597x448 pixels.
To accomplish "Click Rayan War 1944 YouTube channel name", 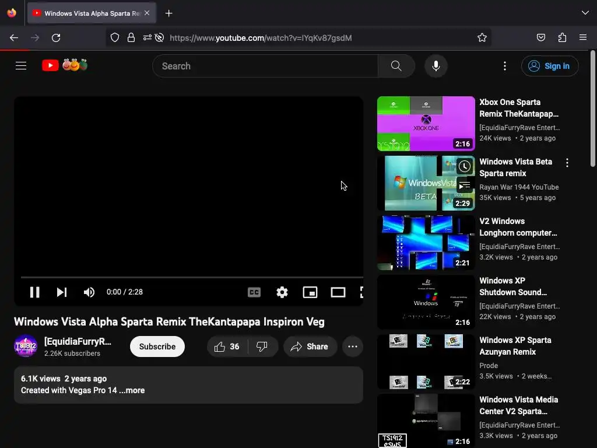I will (x=519, y=187).
